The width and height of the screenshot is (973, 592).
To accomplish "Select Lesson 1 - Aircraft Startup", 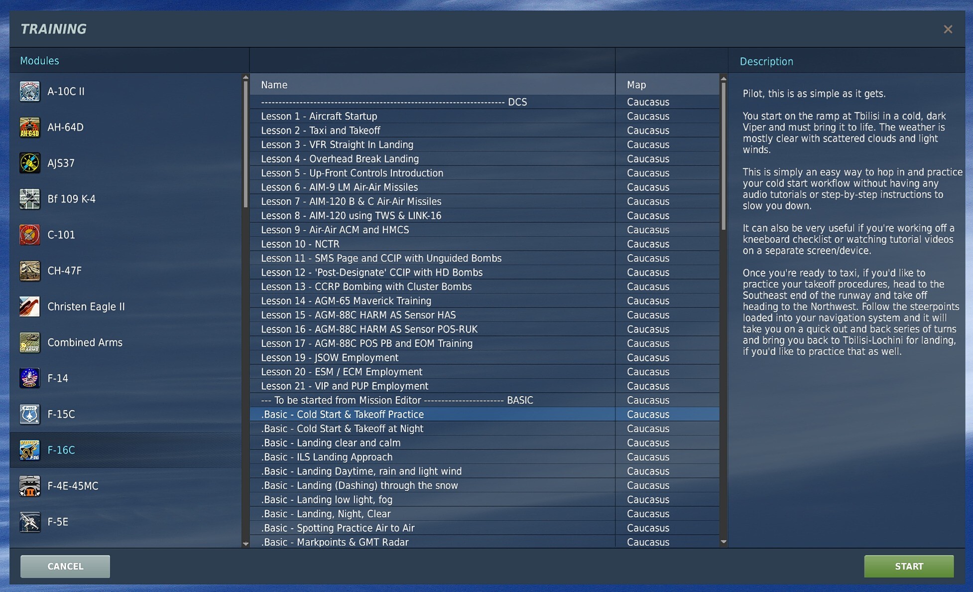I will click(319, 116).
